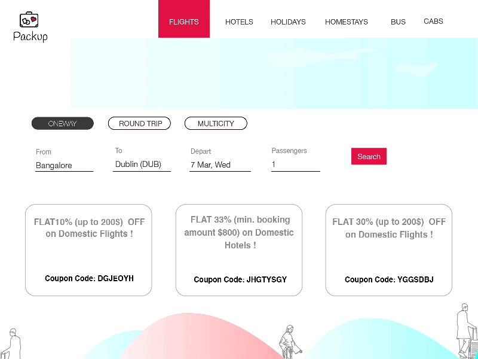Switch to the HOTELS section
This screenshot has width=478, height=359.
pos(239,22)
